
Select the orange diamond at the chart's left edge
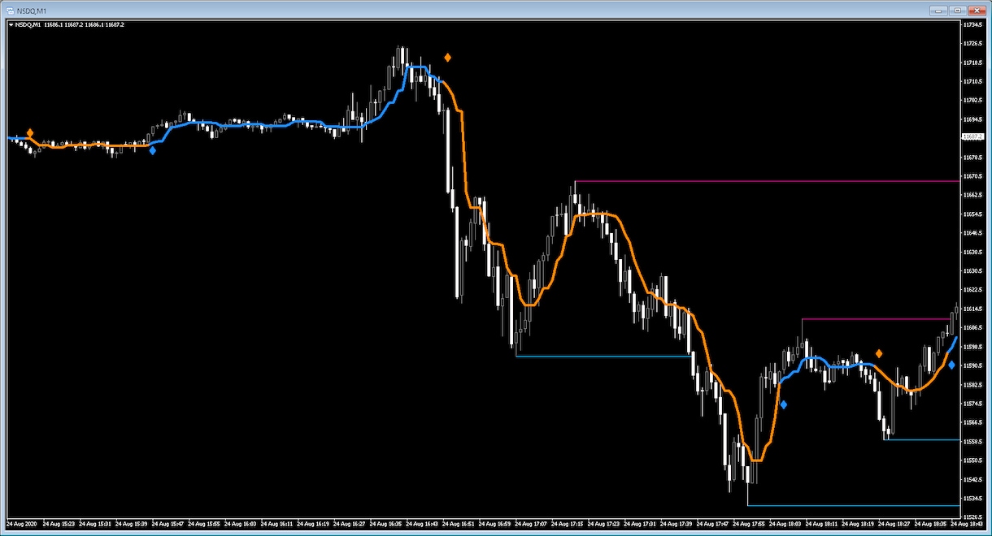coord(30,132)
